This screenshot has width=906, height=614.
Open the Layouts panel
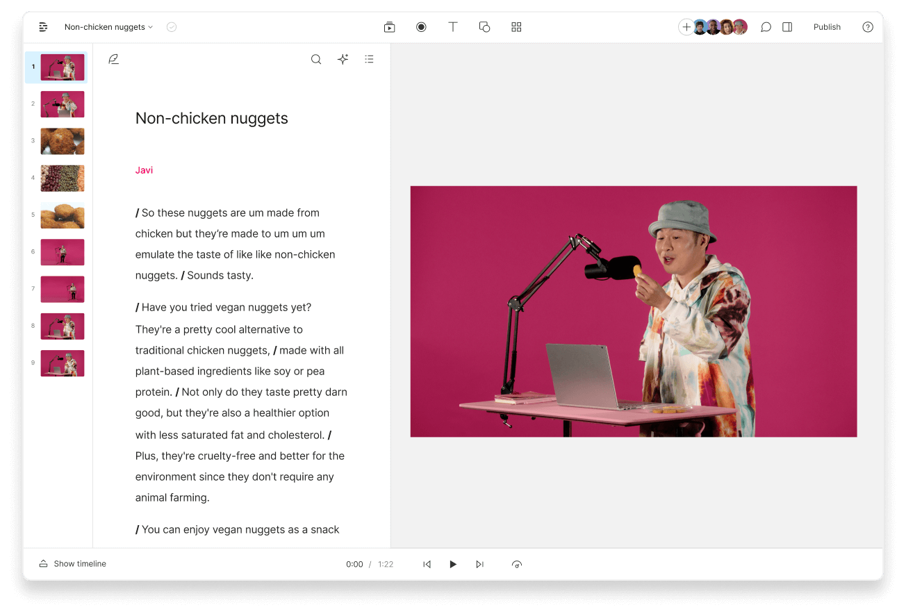(516, 26)
